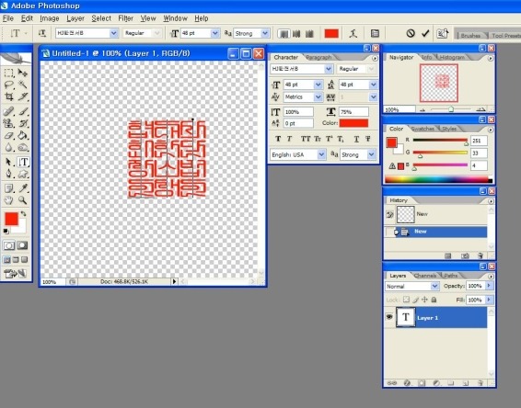Click the Character panel Color swatch
The height and width of the screenshot is (408, 521).
(x=353, y=123)
